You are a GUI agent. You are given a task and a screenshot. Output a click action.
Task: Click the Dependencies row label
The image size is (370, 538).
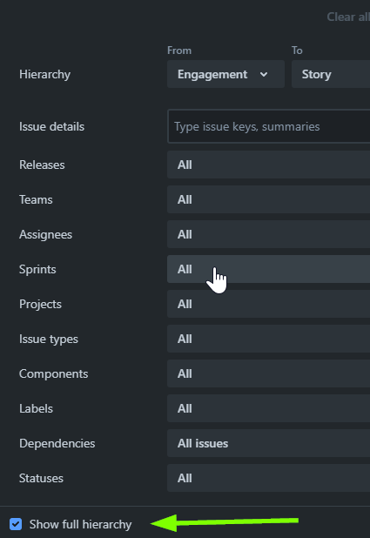57,443
